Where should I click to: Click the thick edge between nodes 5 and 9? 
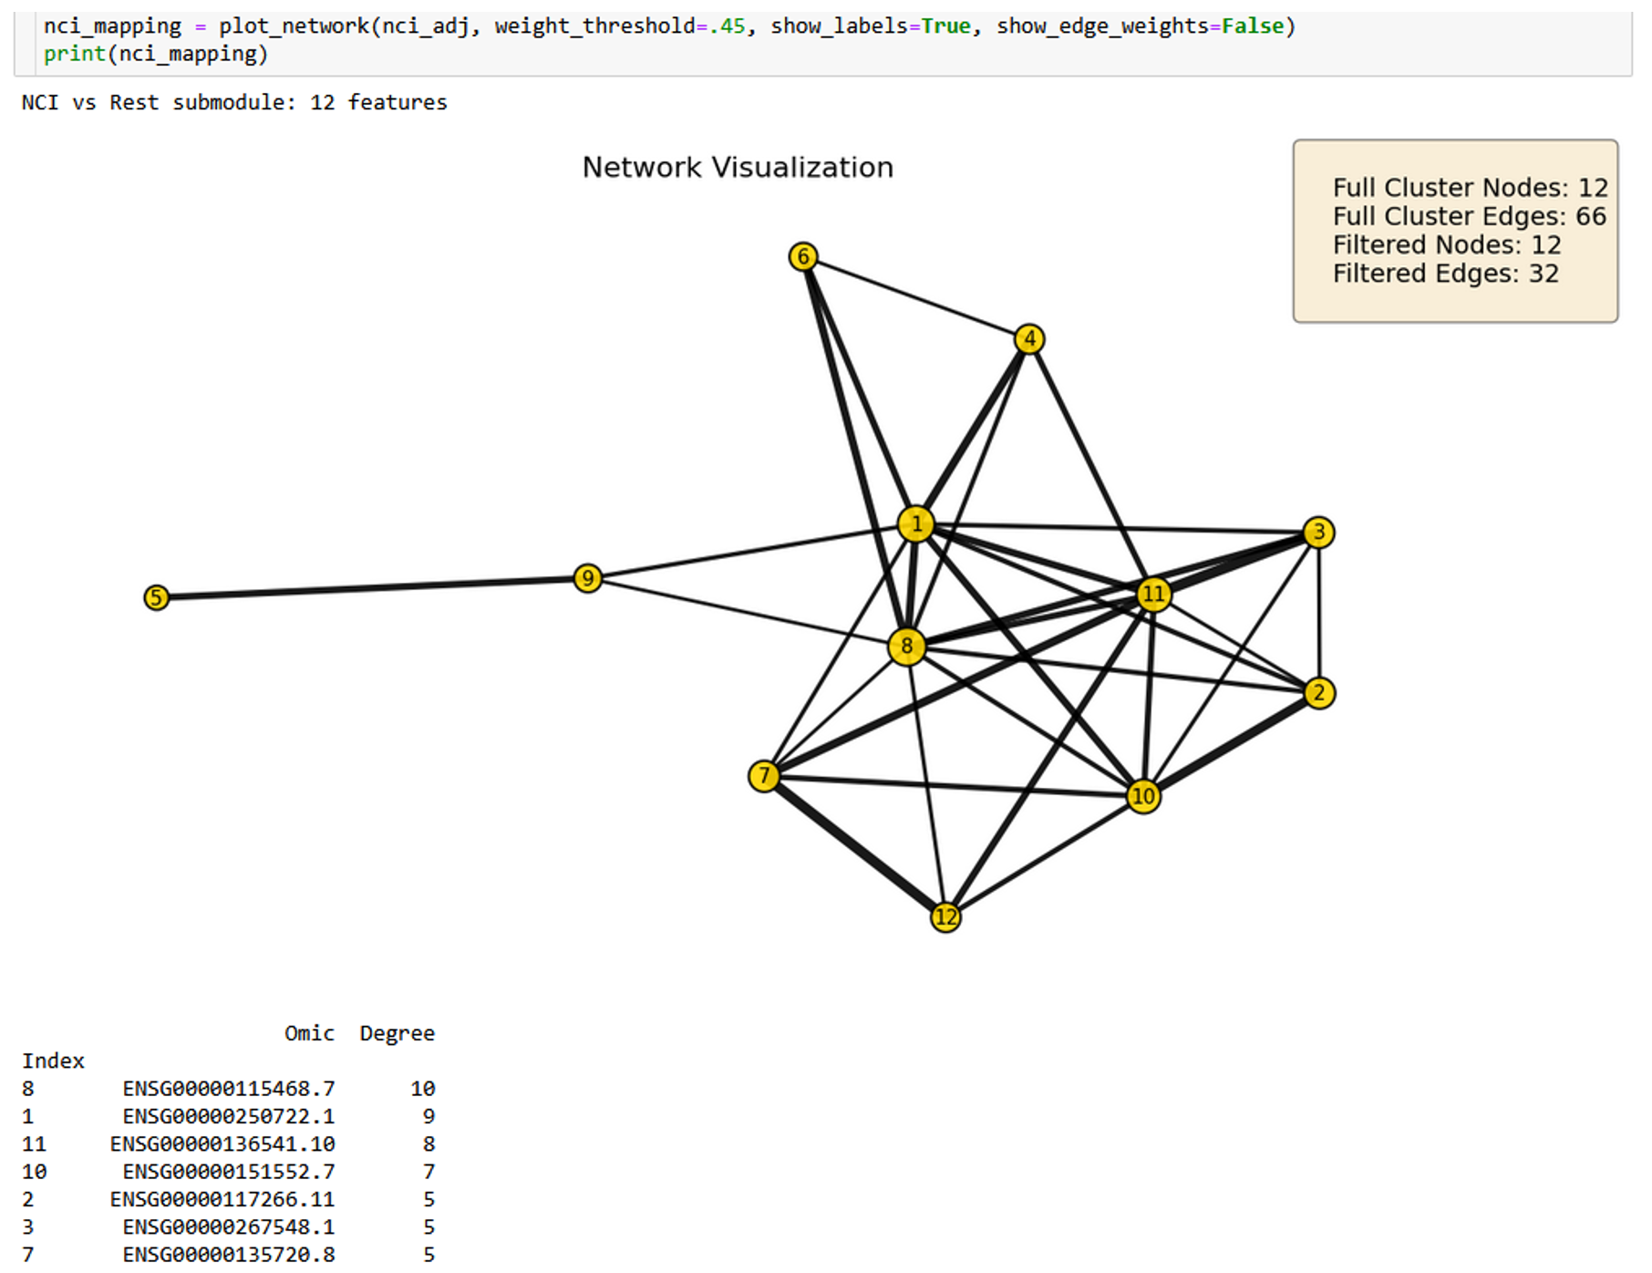(372, 588)
